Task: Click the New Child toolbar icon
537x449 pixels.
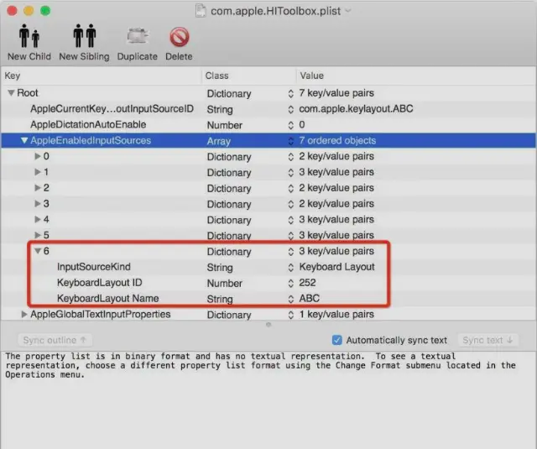Action: tap(29, 36)
